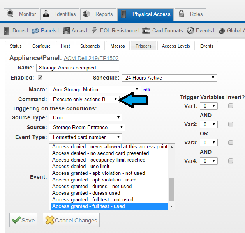The width and height of the screenshot is (245, 233).
Task: Click the Roles padlock icon
Action: pyautogui.click(x=182, y=14)
